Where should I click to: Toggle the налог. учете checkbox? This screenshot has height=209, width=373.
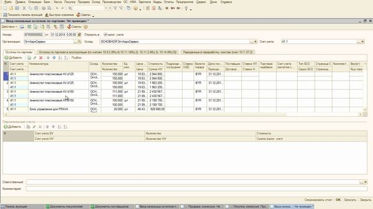(105, 35)
